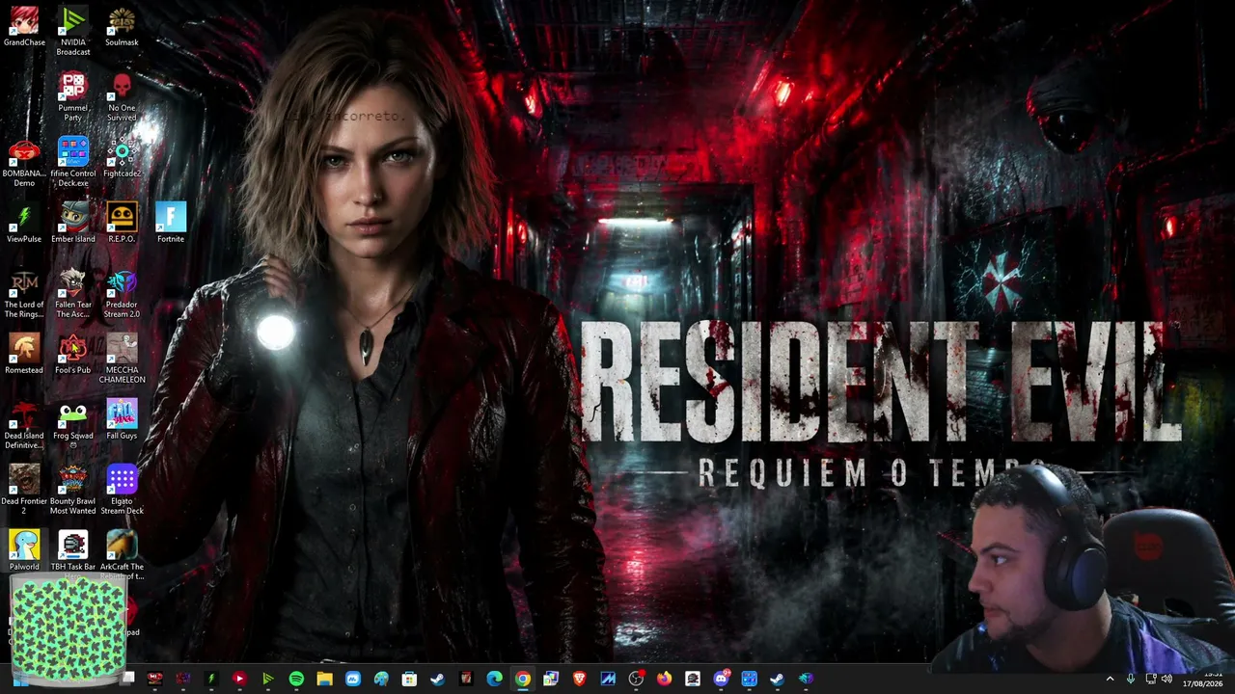Image resolution: width=1235 pixels, height=694 pixels.
Task: Select the ArkCraft desktop shortcut
Action: click(122, 555)
